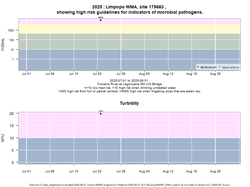Click Jul 15 tick label below microbial chart
This screenshot has height=187, width=250.
(73, 74)
